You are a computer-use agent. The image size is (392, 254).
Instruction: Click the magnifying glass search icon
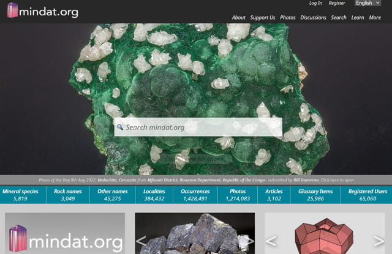pyautogui.click(x=121, y=128)
